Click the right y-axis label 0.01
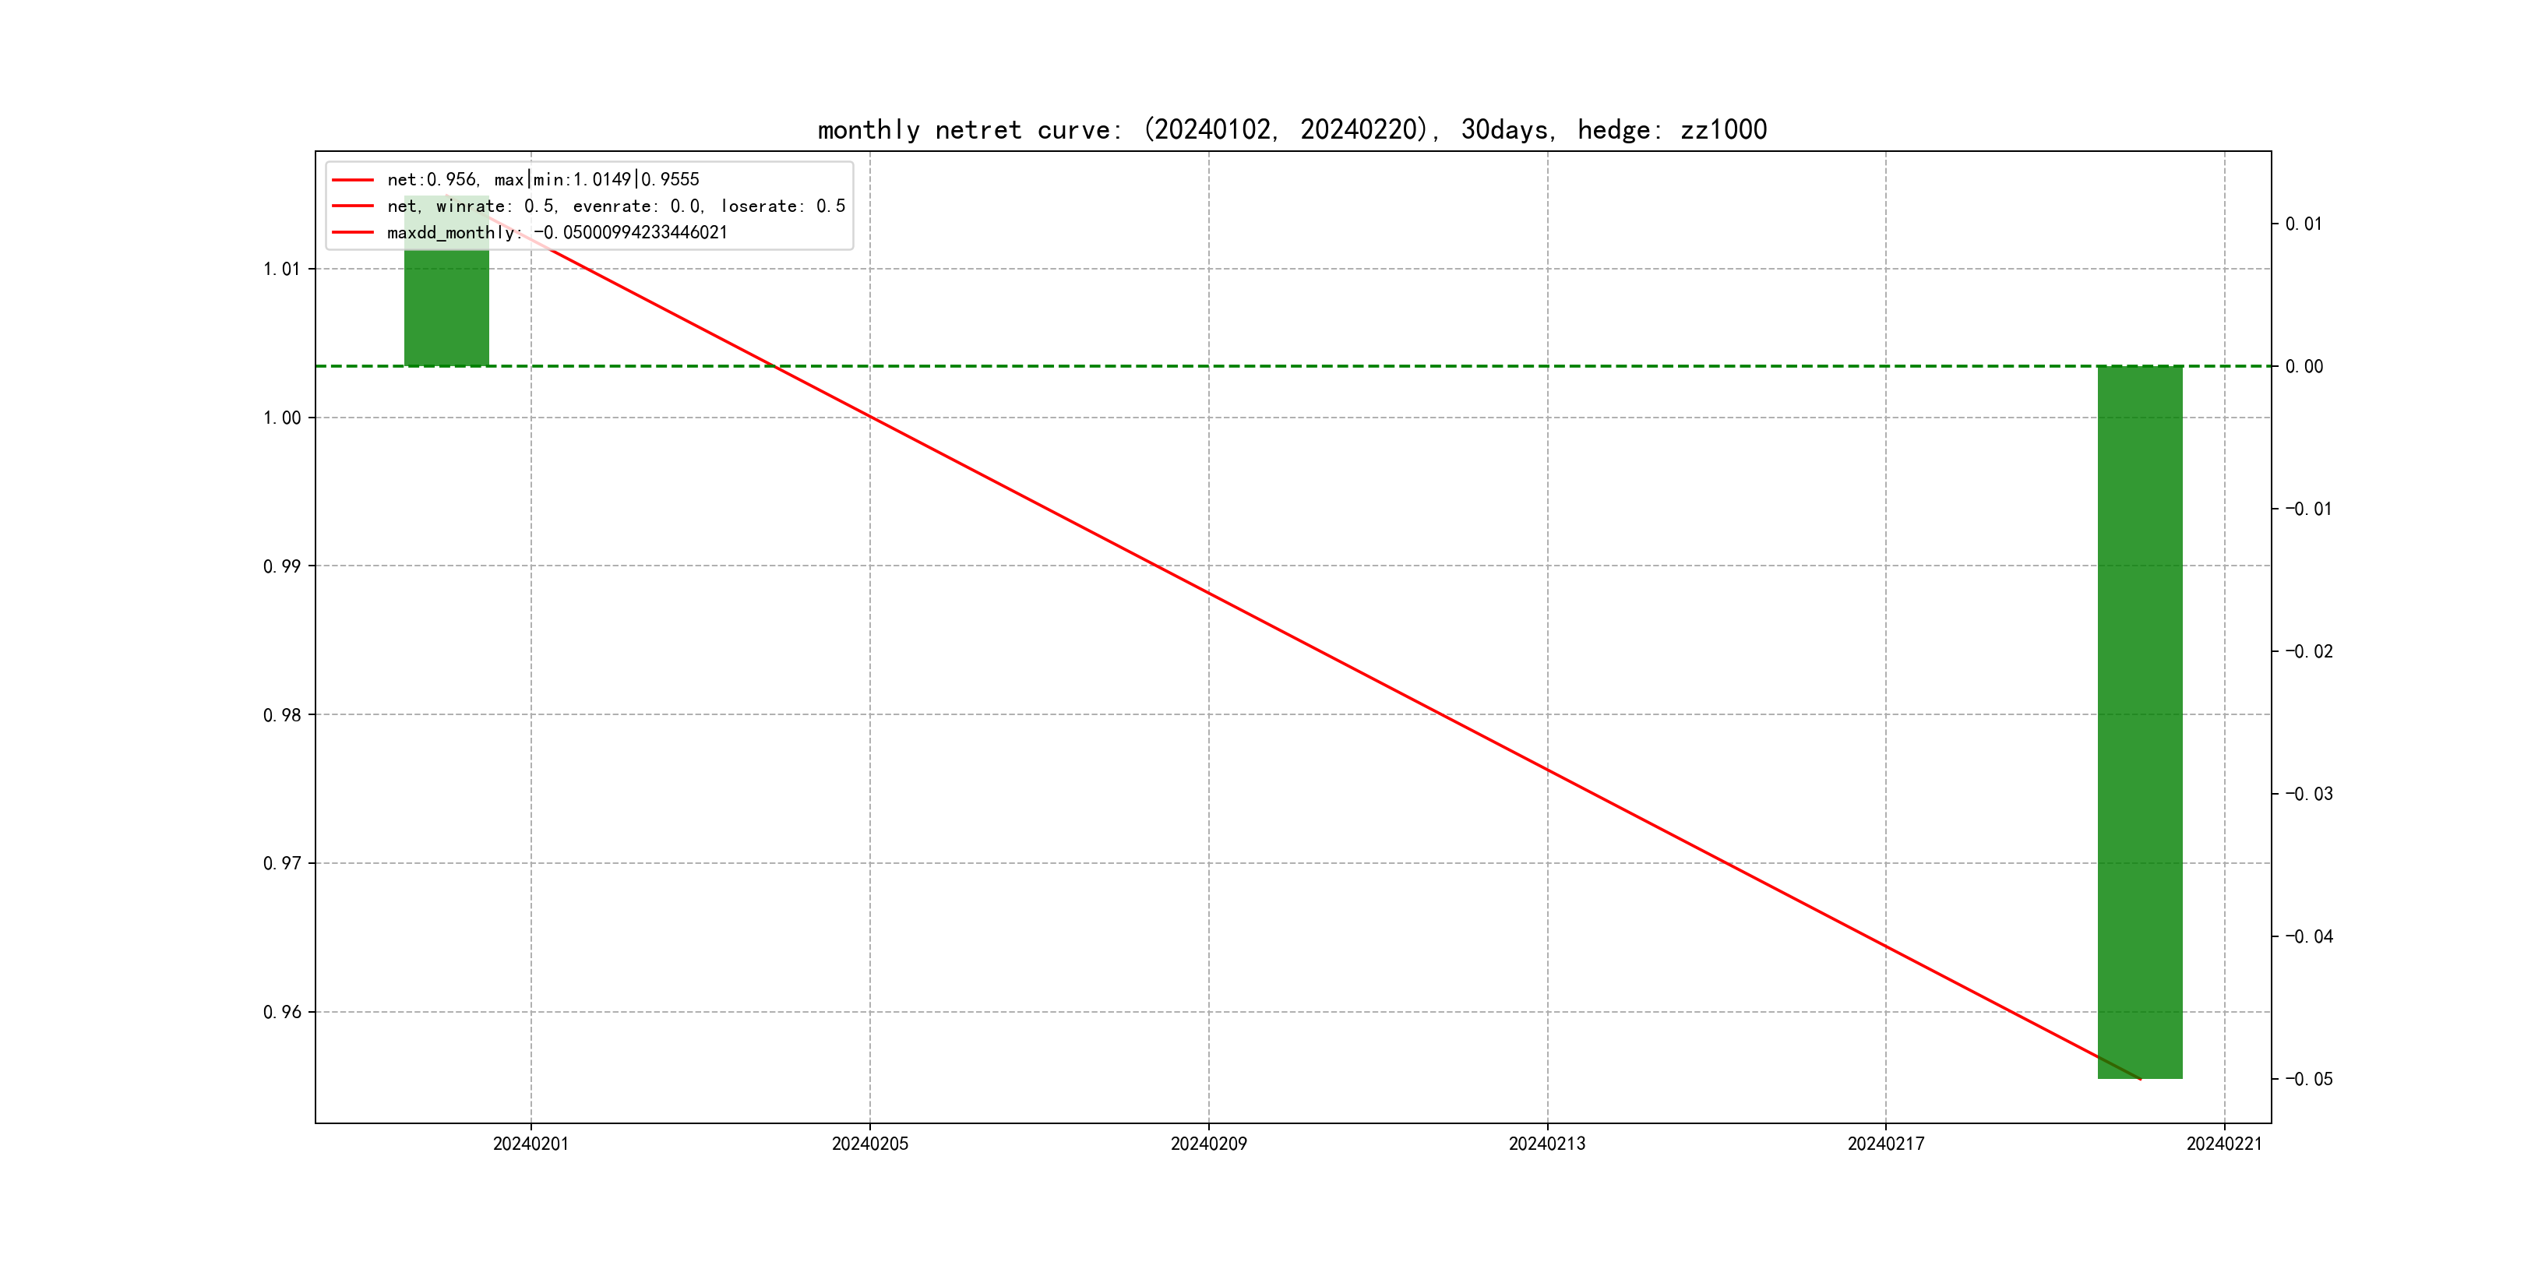Screen dimensions: 2524x1262 point(2303,224)
